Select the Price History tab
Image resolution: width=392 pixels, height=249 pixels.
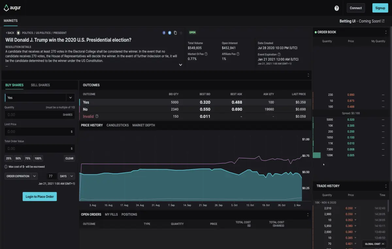(x=92, y=125)
